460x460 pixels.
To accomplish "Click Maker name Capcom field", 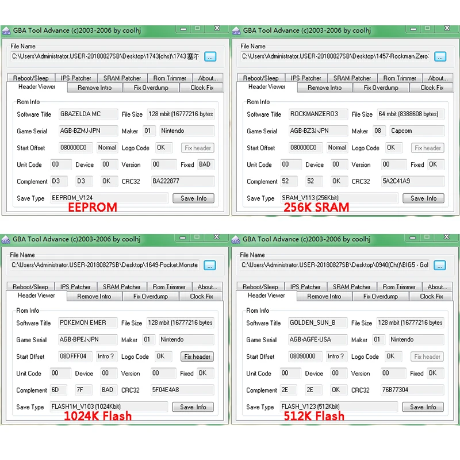I will (x=417, y=131).
